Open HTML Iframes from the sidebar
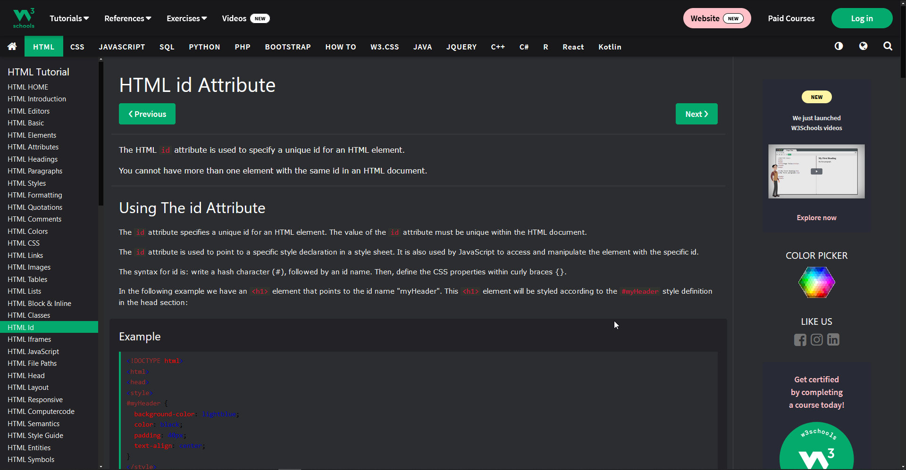The height and width of the screenshot is (470, 906). [x=29, y=339]
